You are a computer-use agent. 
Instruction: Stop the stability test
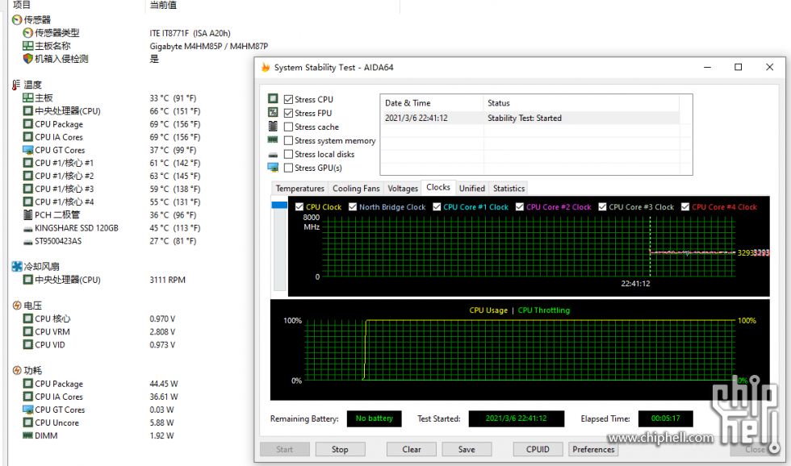340,449
